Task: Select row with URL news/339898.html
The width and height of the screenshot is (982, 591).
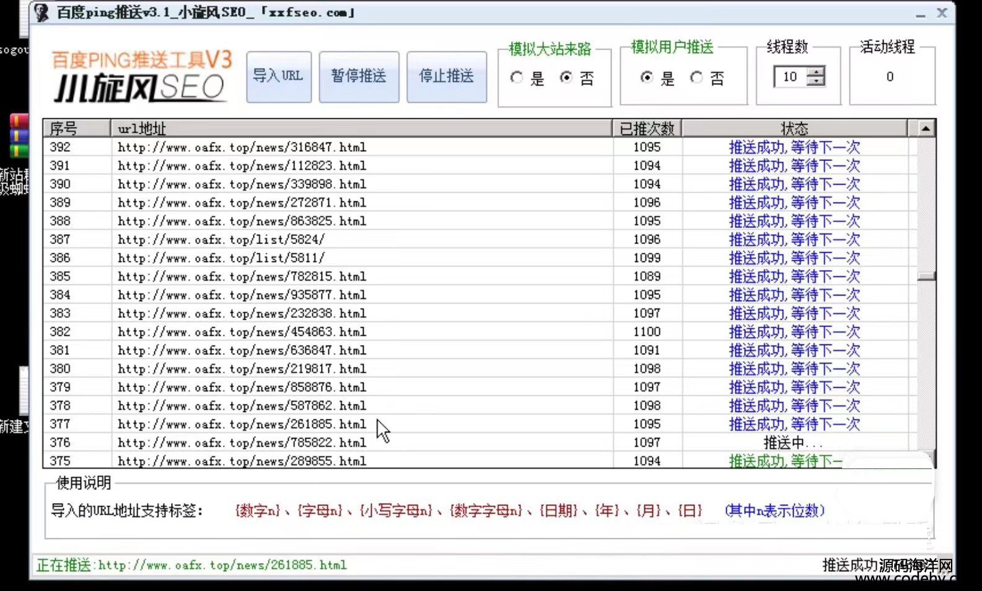Action: [x=480, y=185]
